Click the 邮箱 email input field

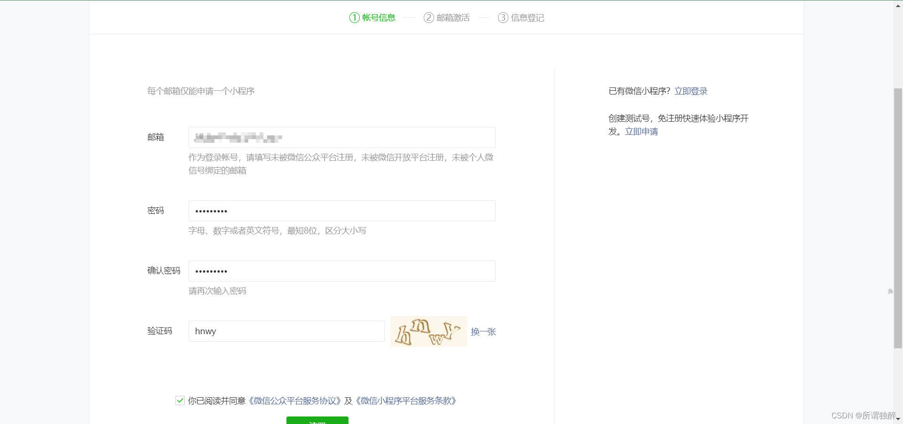click(342, 138)
